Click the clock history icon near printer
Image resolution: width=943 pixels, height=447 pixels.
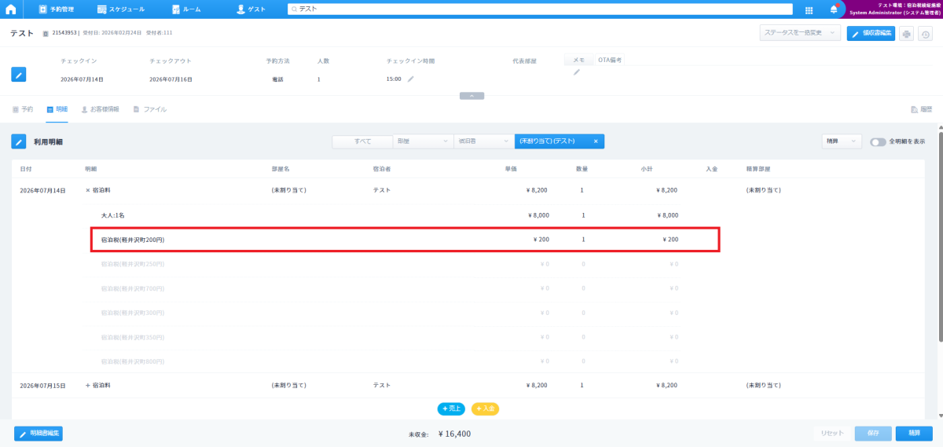tap(926, 34)
